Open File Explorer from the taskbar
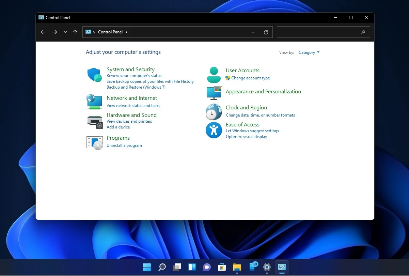The width and height of the screenshot is (409, 276). [237, 267]
